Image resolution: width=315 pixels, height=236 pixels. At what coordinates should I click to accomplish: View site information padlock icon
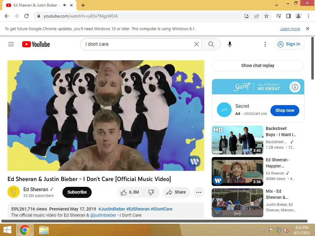click(38, 16)
